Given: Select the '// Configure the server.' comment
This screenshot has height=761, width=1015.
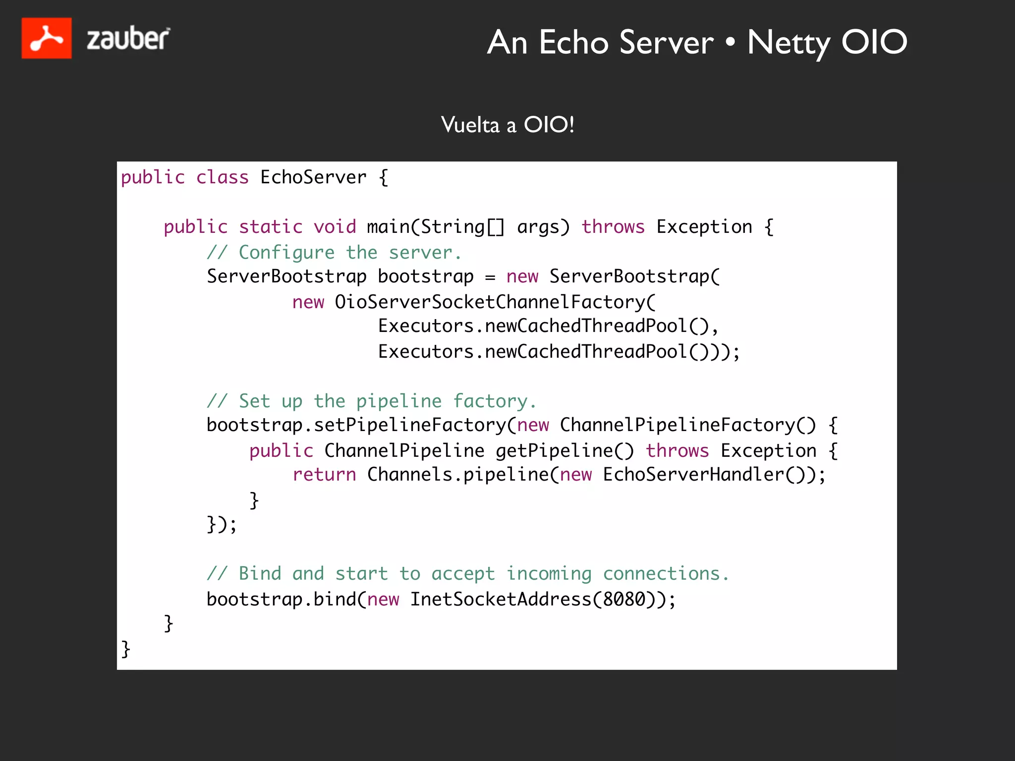Looking at the screenshot, I should (334, 253).
